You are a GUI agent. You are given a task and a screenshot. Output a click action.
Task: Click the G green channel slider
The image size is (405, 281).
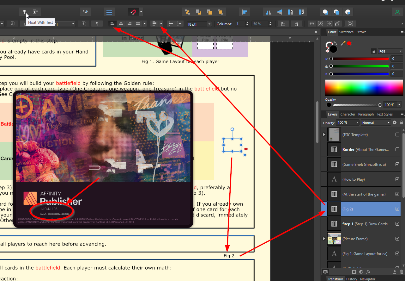point(360,66)
